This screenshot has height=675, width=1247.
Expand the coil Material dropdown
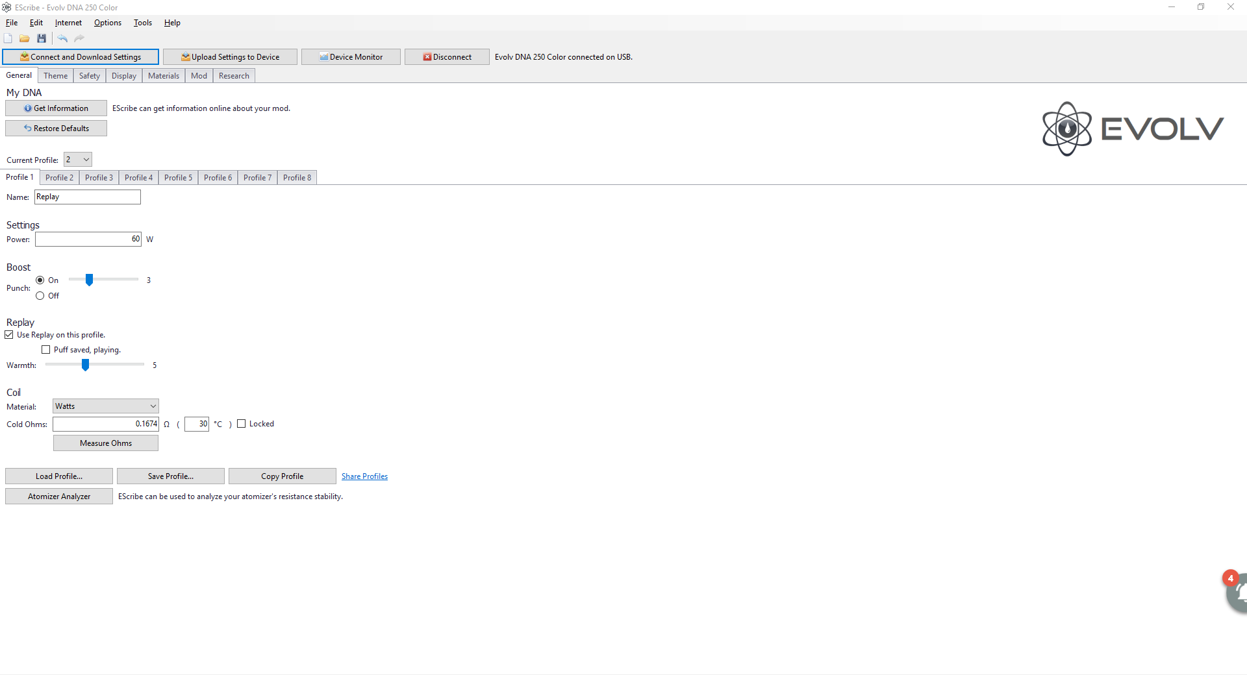(x=106, y=406)
